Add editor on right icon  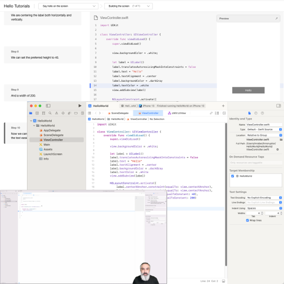tap(224, 113)
